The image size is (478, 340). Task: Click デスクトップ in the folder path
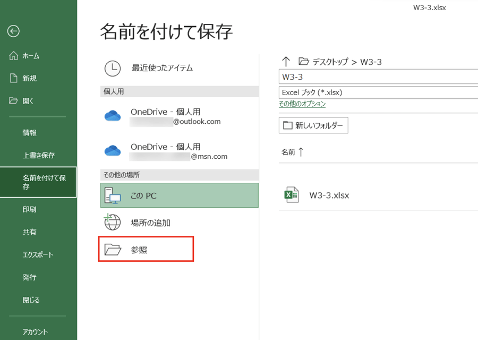330,62
